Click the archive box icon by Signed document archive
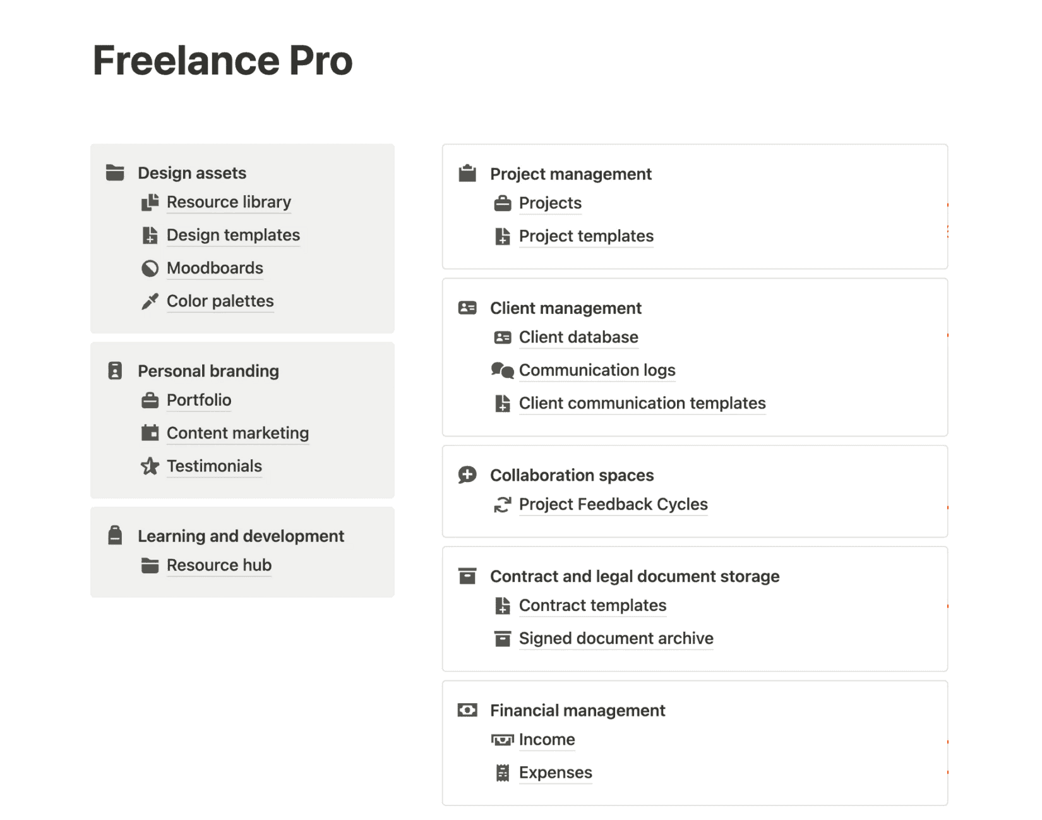Viewport: 1042px width, 820px height. [x=502, y=639]
